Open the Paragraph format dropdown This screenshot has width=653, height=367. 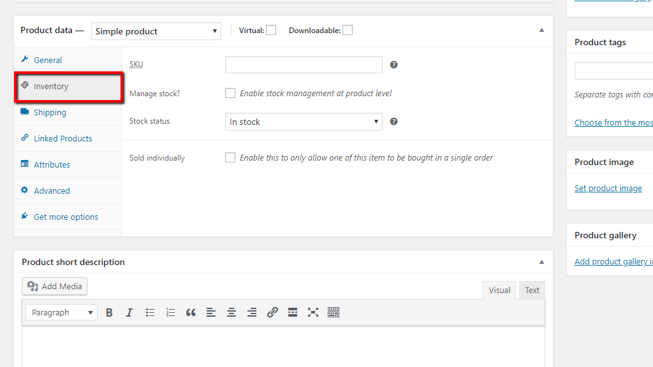click(x=61, y=312)
